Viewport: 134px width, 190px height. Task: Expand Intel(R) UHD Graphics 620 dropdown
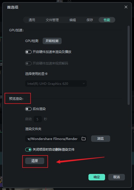coord(56,83)
